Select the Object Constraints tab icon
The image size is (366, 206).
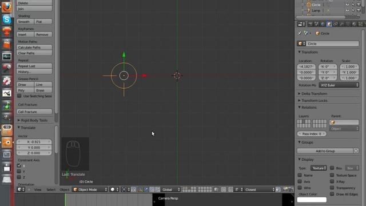coord(336,24)
